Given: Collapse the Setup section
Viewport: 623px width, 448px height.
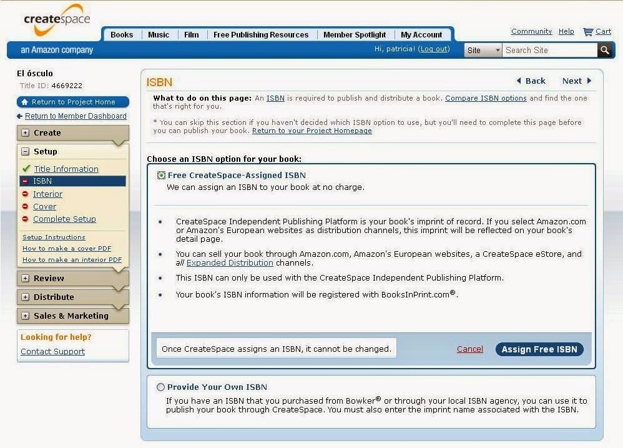Looking at the screenshot, I should (26, 151).
